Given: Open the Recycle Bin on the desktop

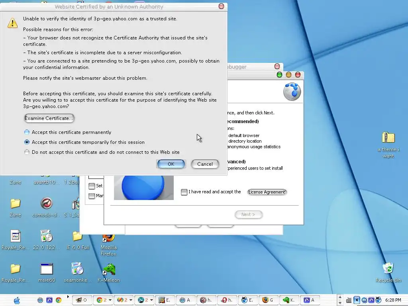Looking at the screenshot, I should [388, 269].
